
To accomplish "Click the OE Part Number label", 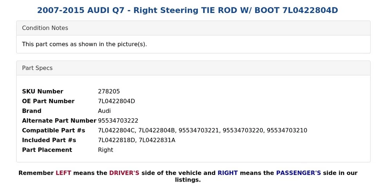I will (x=48, y=101).
